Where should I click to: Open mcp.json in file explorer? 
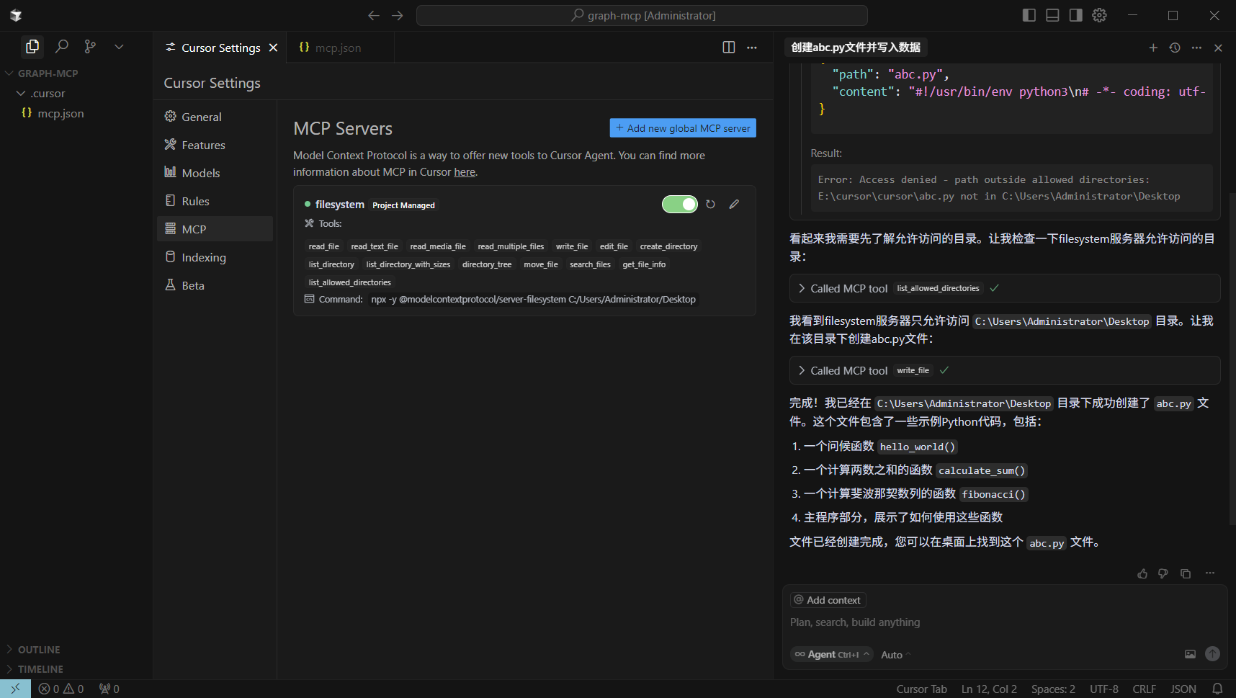(61, 114)
